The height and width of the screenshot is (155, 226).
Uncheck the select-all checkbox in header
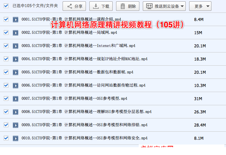point(6,6)
